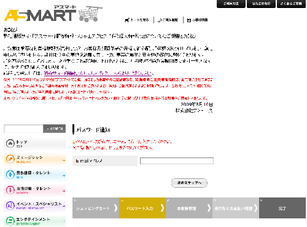Viewport: 307px width, 227px height.
Task: Click the パスワード通知 heading
Action: (x=93, y=130)
